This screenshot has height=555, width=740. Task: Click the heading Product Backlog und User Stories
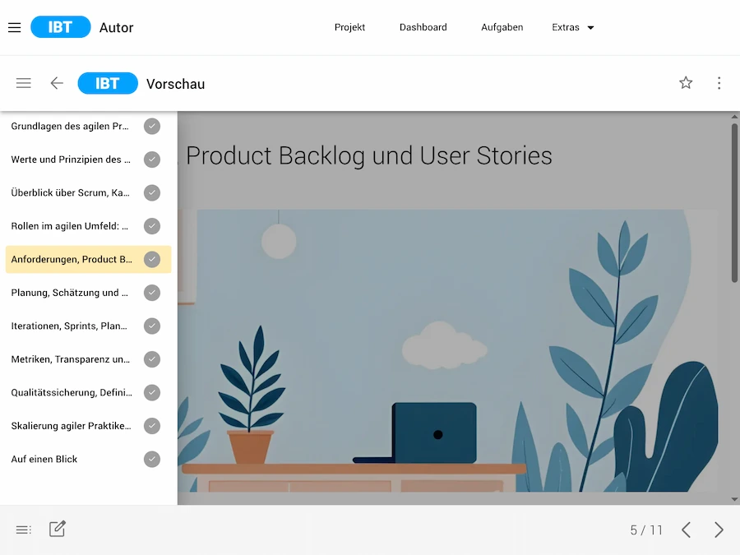click(x=368, y=155)
